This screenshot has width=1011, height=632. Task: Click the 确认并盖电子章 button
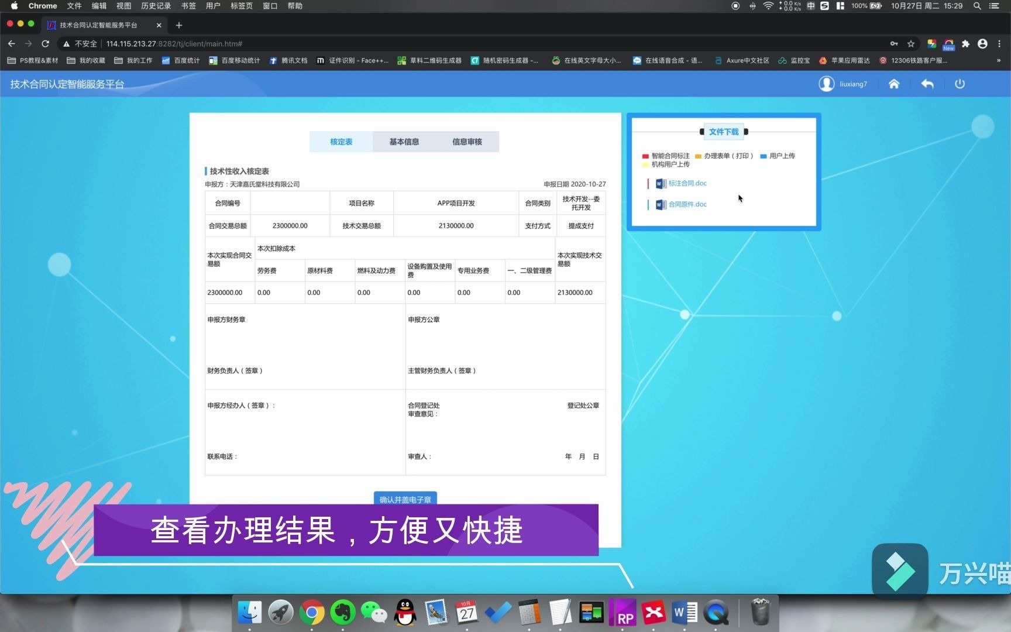[405, 499]
